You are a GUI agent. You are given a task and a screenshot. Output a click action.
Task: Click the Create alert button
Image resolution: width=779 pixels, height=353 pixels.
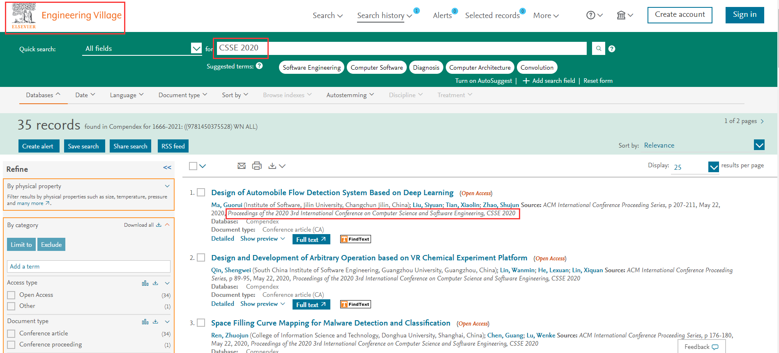pos(38,146)
